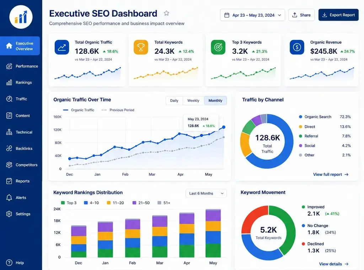Click the Content document icon

pyautogui.click(x=9, y=115)
